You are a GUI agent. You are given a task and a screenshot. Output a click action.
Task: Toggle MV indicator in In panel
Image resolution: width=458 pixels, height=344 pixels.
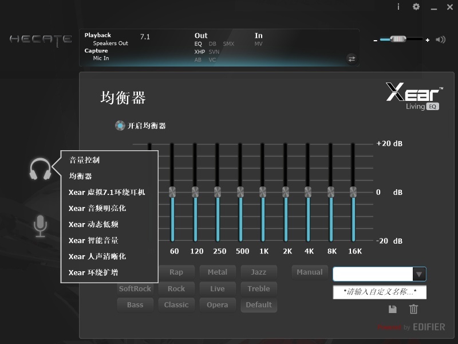tap(259, 44)
